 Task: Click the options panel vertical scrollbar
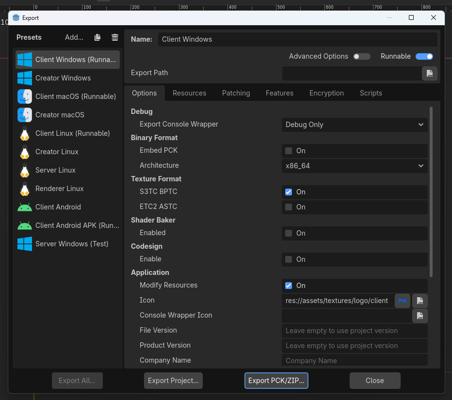(431, 192)
